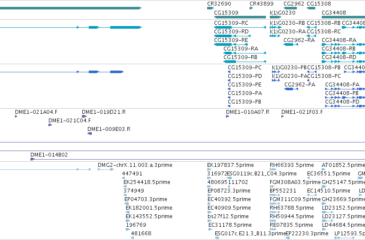Click the CG34408-RA transcript
The width and height of the screenshot is (365, 240).
343,44
